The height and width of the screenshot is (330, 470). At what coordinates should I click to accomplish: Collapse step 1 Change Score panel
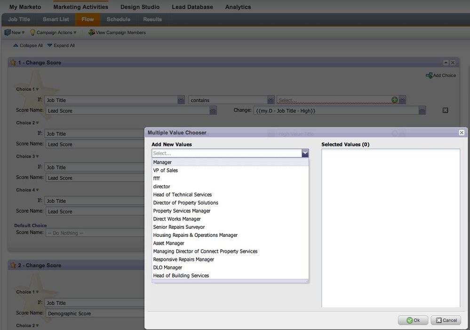point(446,63)
